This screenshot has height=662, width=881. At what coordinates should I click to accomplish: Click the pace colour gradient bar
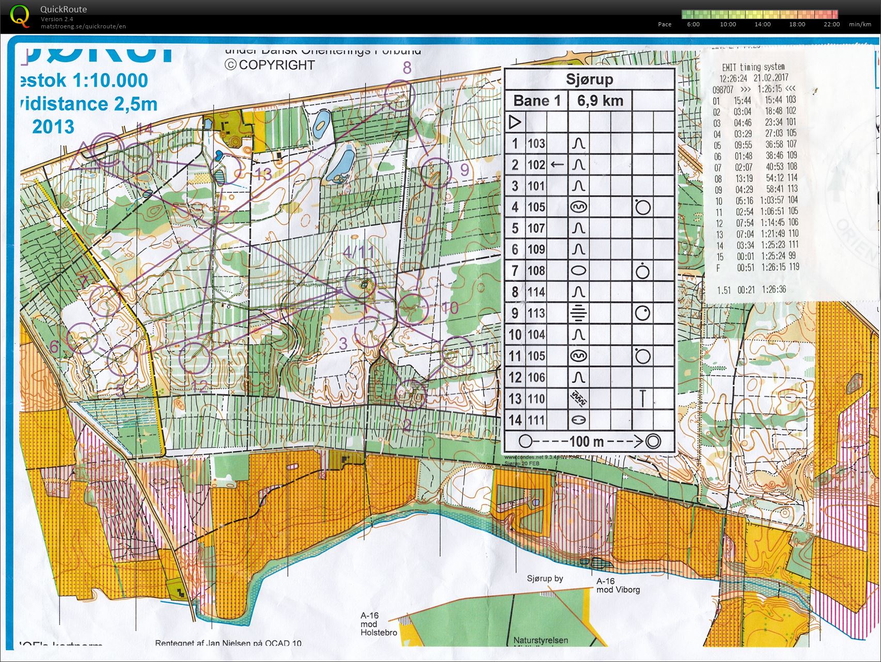pos(759,14)
